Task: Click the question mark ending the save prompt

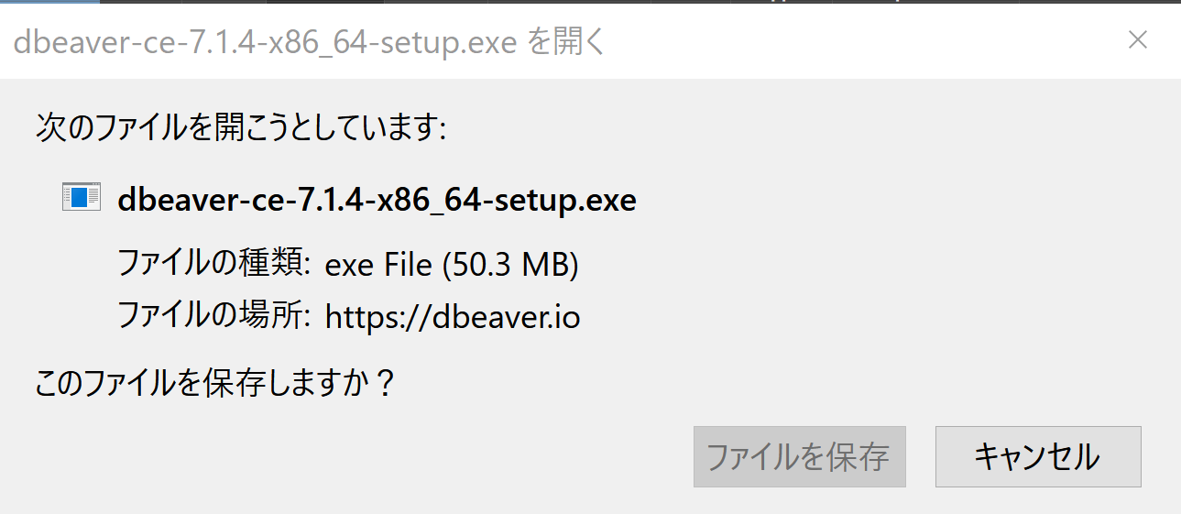Action: (x=385, y=383)
